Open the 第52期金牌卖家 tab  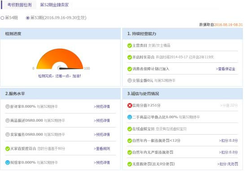(54, 5)
